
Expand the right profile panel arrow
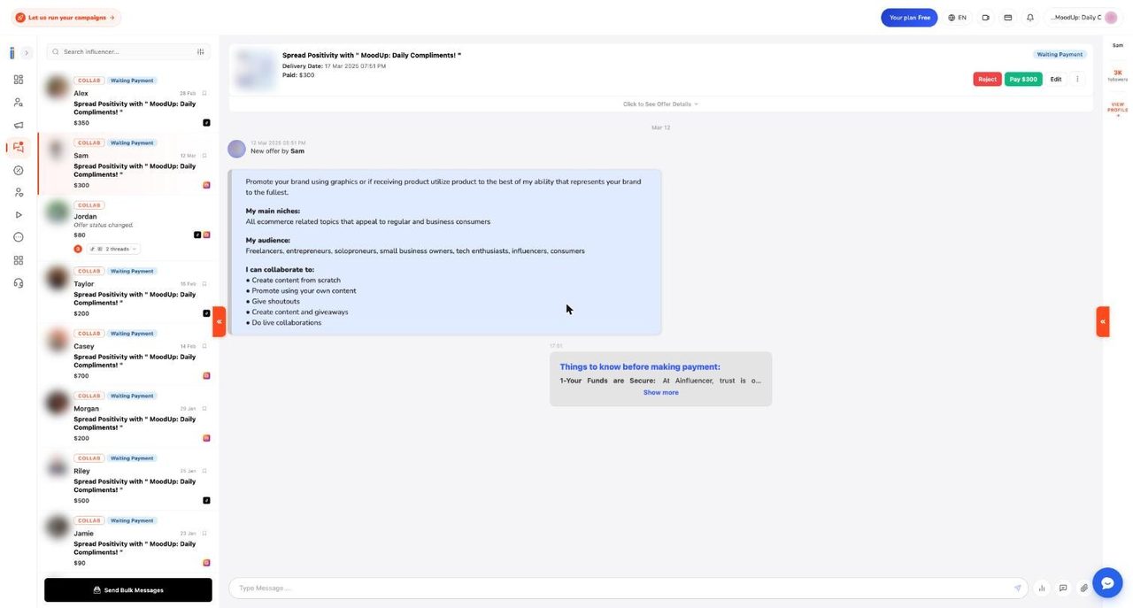1103,322
